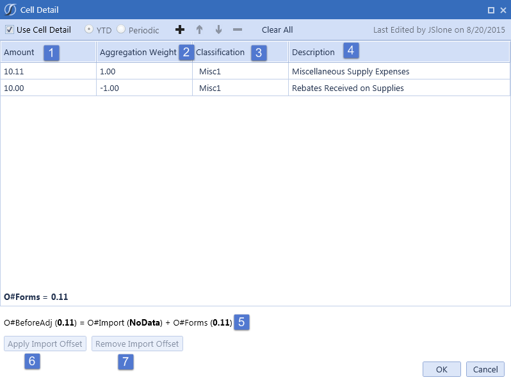This screenshot has width=511, height=382.
Task: Click the Miscellaneous Supply Expenses description cell
Action: pos(350,72)
